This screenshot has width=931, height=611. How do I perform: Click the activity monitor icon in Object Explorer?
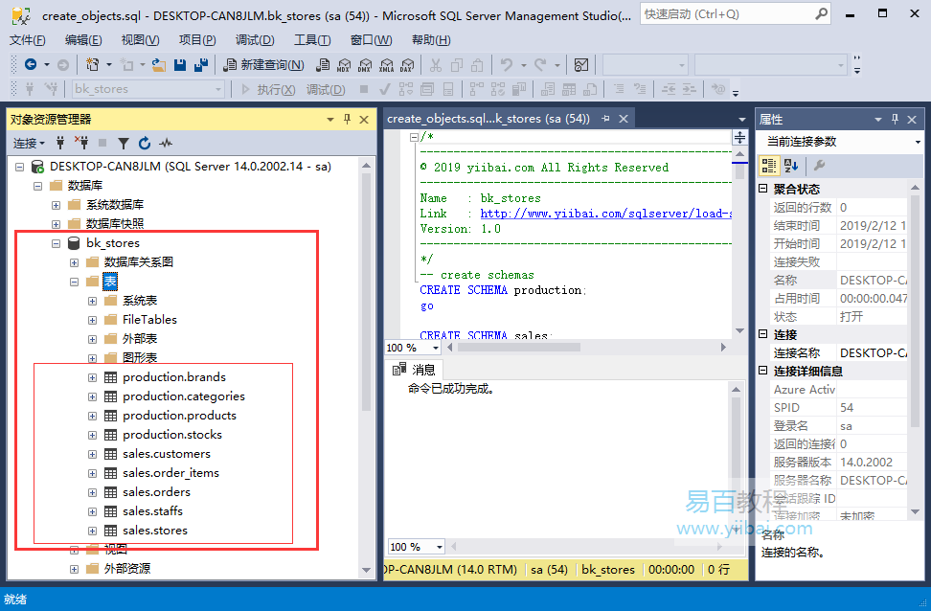166,144
